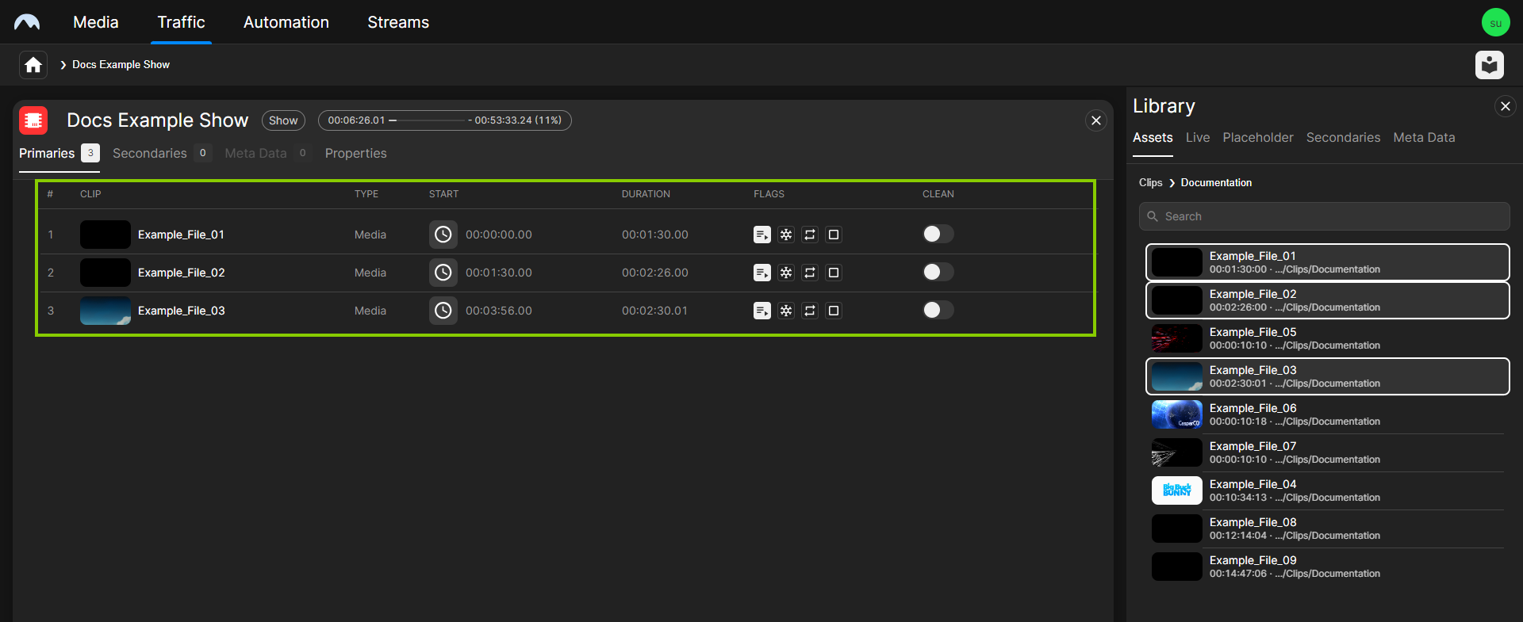Click the Docs Example Show breadcrumb chevron

63,65
